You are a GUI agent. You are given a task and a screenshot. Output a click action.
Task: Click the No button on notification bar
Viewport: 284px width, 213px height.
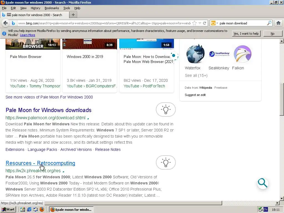click(x=273, y=34)
